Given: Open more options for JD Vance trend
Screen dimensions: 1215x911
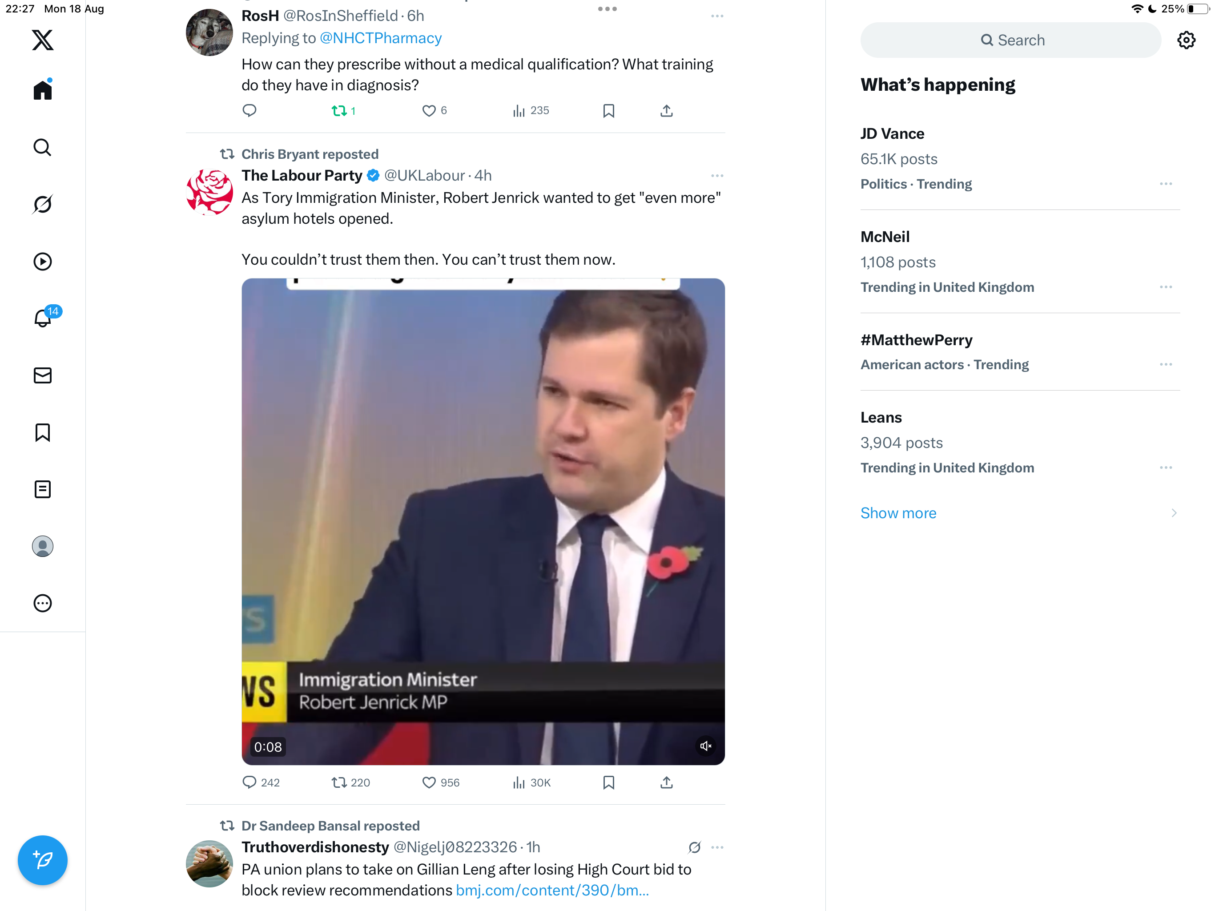Looking at the screenshot, I should tap(1166, 184).
